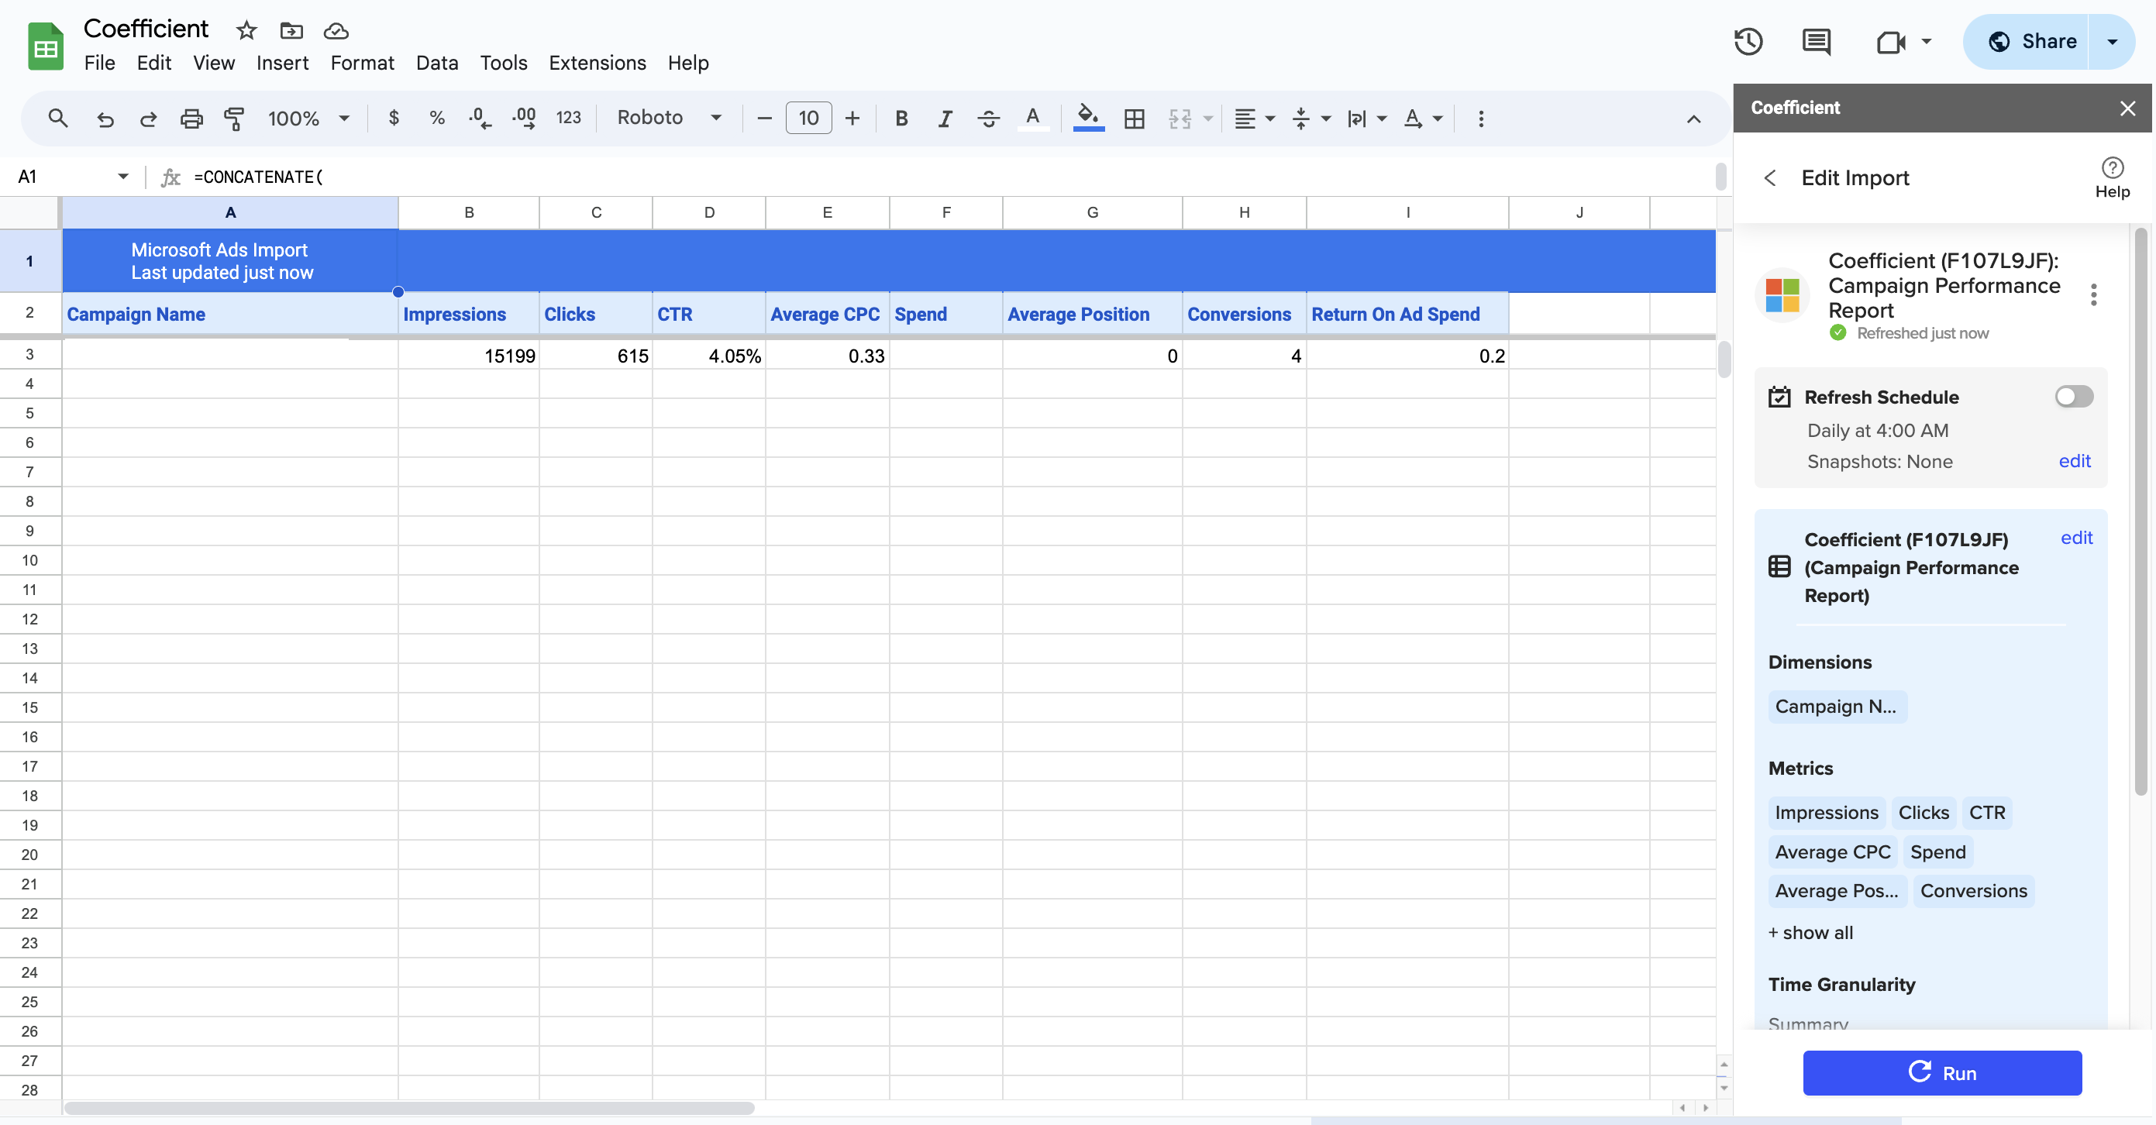Open version history clock icon
The width and height of the screenshot is (2156, 1125).
point(1748,41)
